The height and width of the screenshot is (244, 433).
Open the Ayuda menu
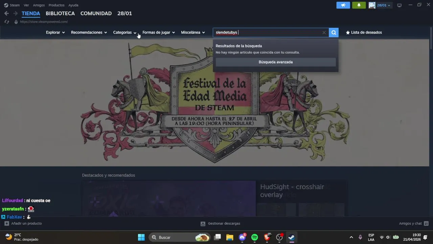[73, 5]
